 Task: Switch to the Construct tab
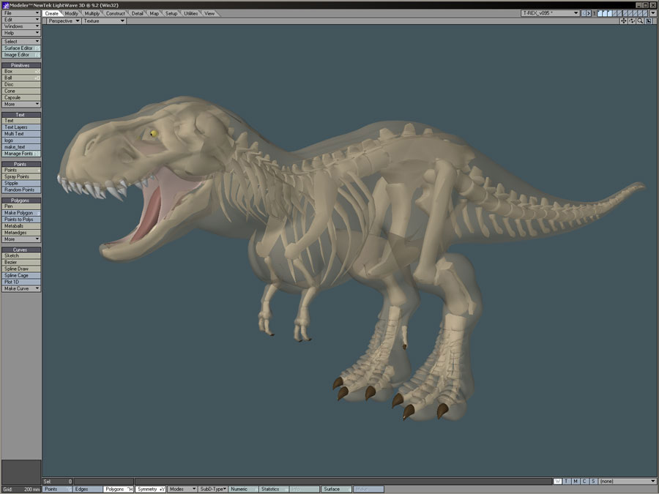[115, 13]
